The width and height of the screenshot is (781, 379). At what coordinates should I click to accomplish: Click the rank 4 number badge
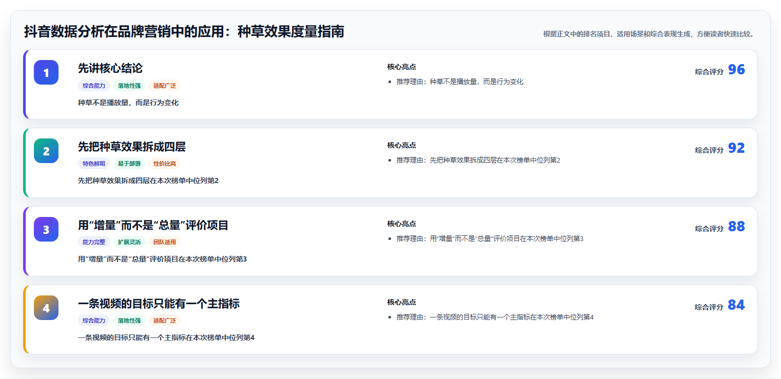[46, 308]
